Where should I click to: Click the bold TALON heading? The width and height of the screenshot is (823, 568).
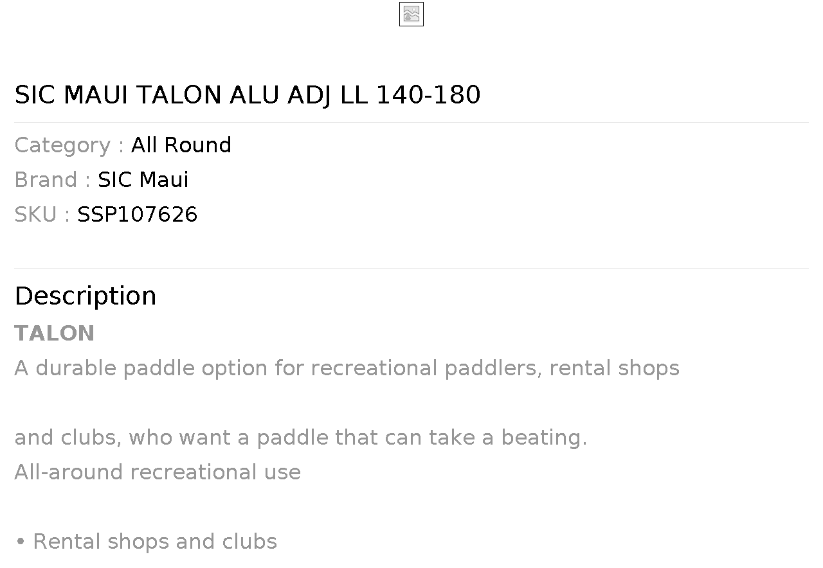pyautogui.click(x=55, y=333)
